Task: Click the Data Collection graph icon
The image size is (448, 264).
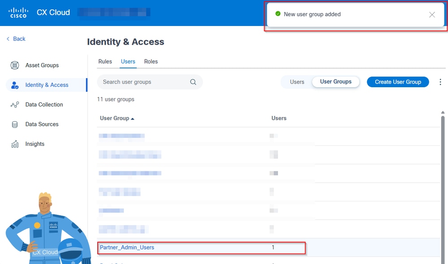Action: tap(15, 105)
